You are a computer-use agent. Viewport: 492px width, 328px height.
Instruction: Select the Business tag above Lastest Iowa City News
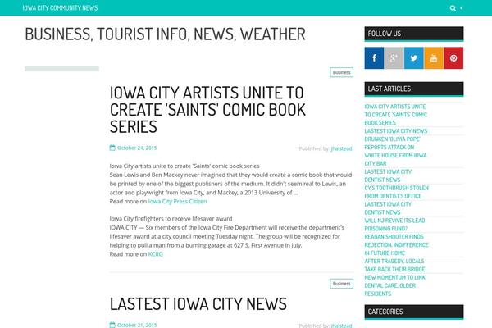pyautogui.click(x=341, y=284)
